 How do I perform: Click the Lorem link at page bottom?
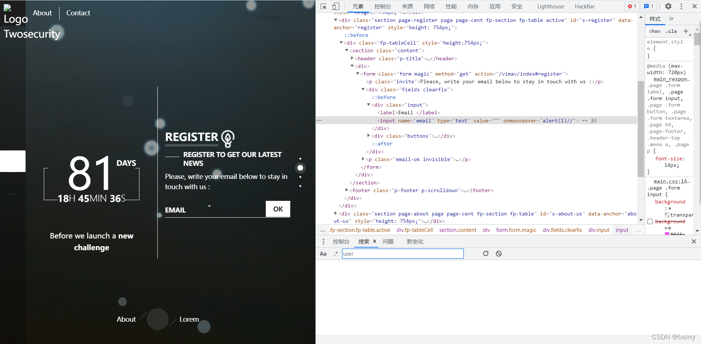189,319
